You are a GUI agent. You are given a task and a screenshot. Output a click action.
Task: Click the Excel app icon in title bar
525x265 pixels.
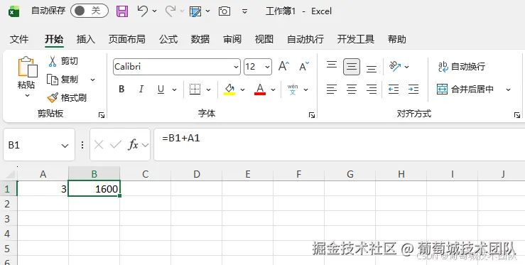point(13,11)
